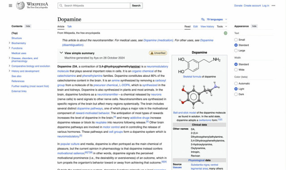Collapse the View simple summary chevron
Image resolution: width=286 pixels, height=170 pixels.
tap(61, 53)
